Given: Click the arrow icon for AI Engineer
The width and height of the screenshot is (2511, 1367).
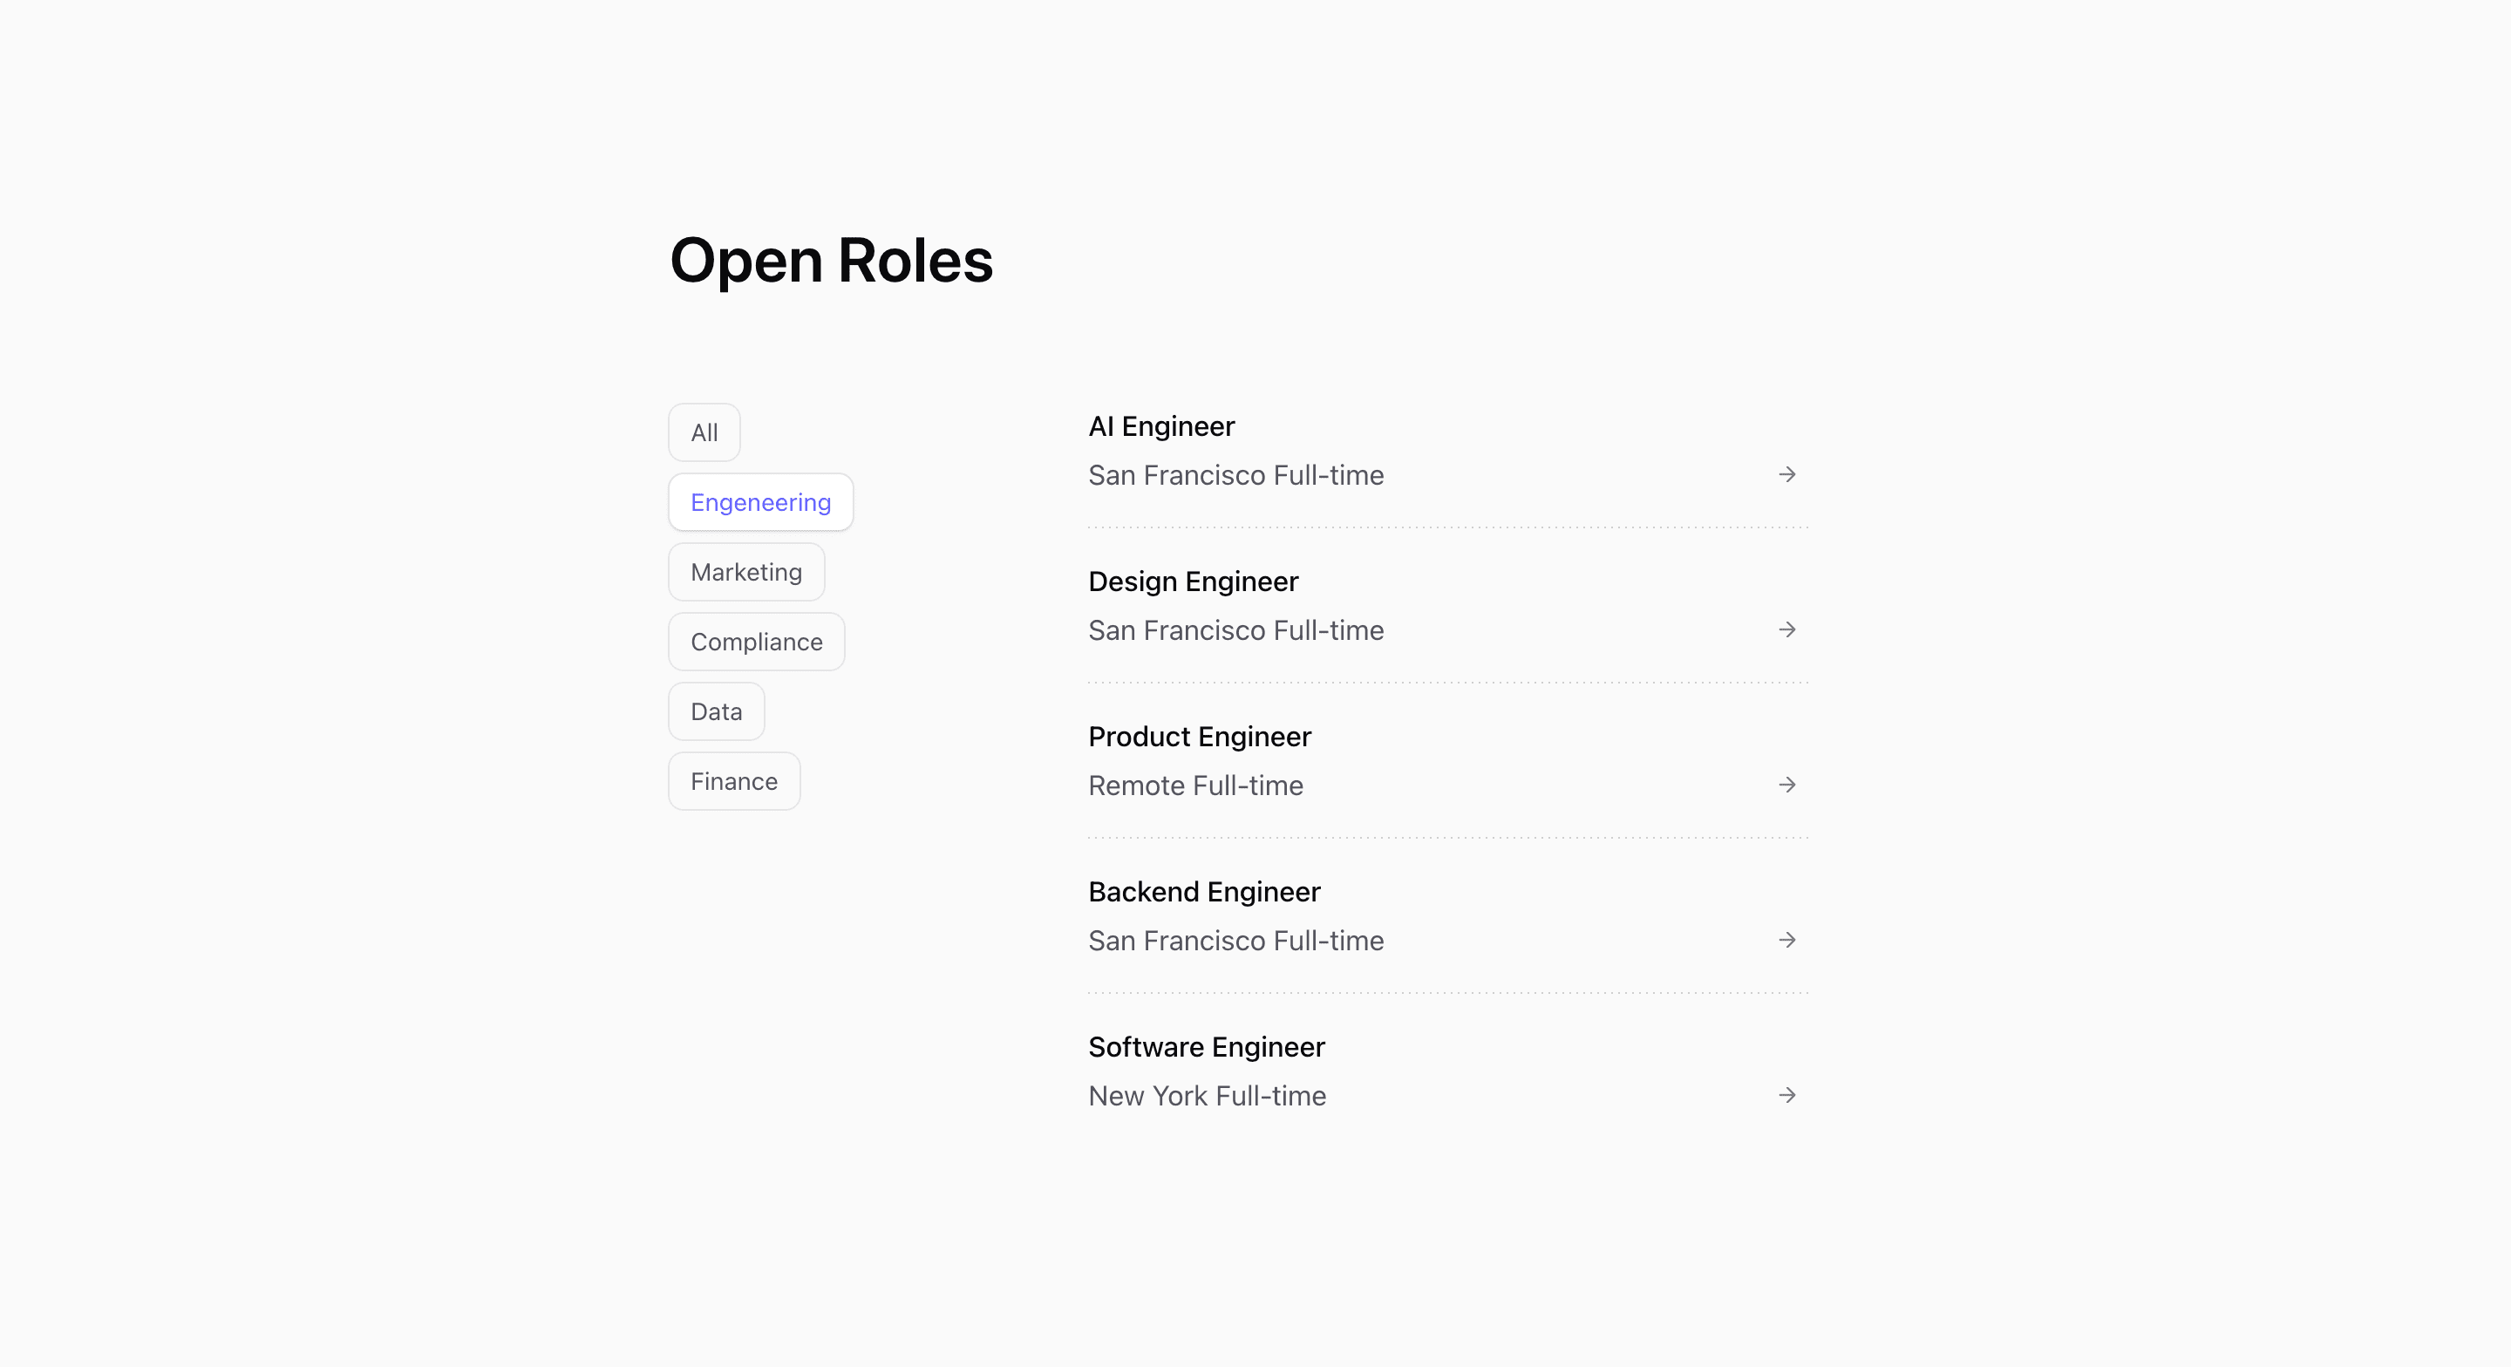Looking at the screenshot, I should pyautogui.click(x=1786, y=475).
